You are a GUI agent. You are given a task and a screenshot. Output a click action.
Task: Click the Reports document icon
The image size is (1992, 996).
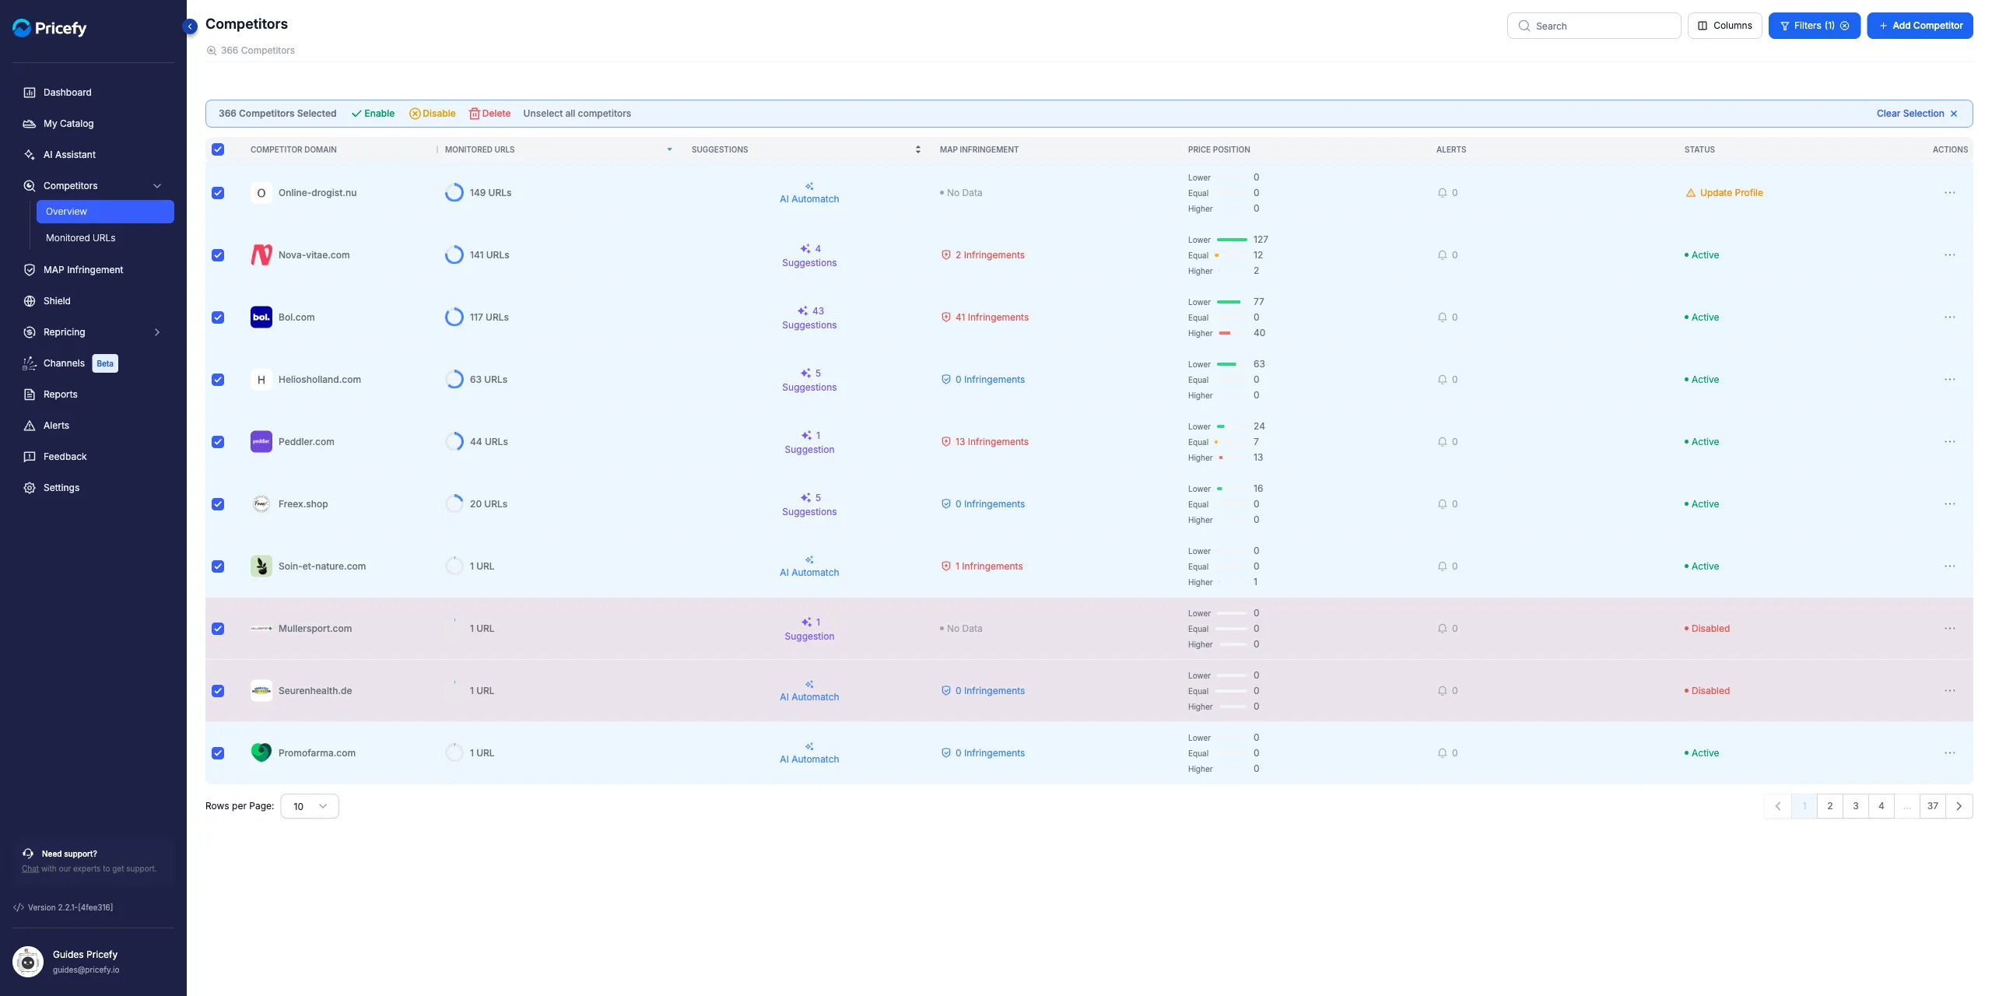tap(30, 395)
